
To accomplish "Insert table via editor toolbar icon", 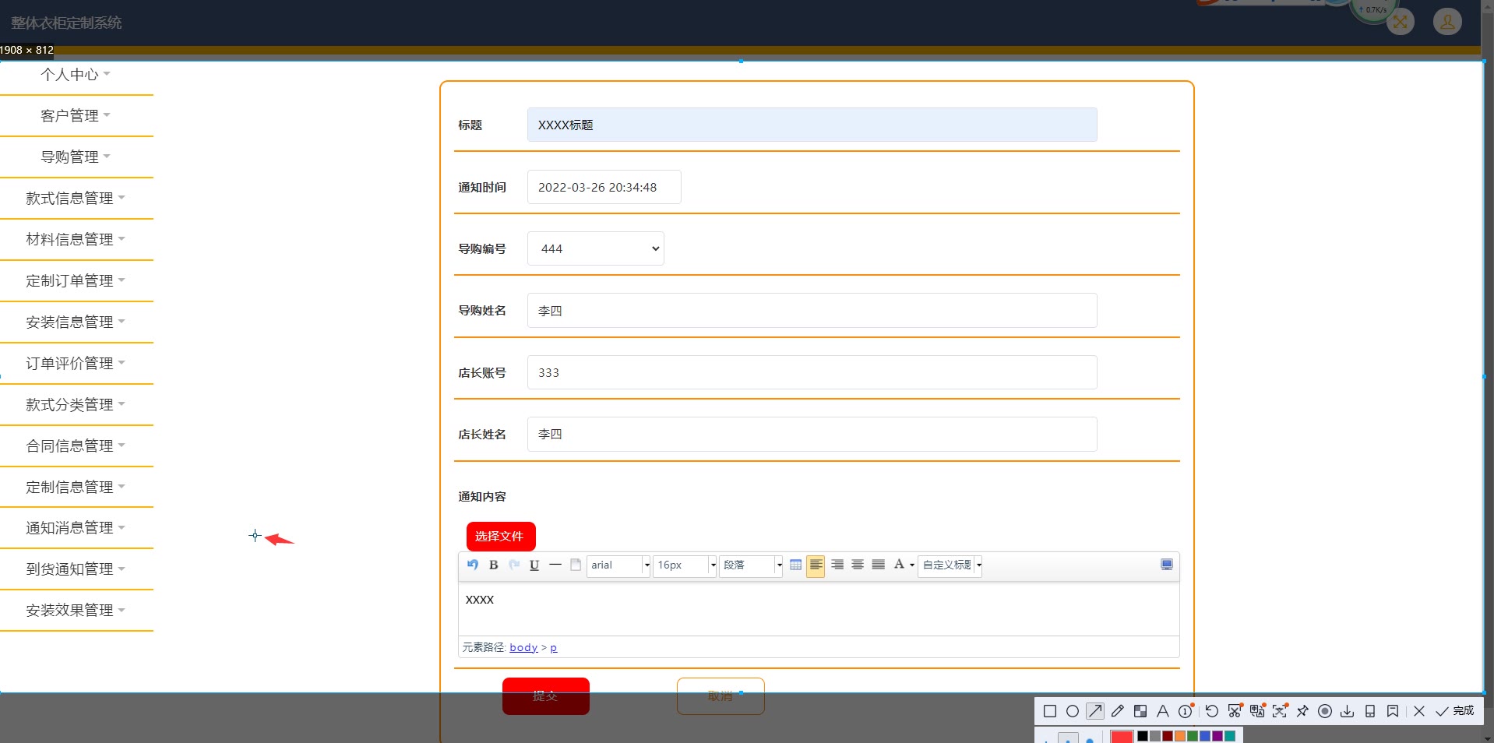I will pos(795,565).
